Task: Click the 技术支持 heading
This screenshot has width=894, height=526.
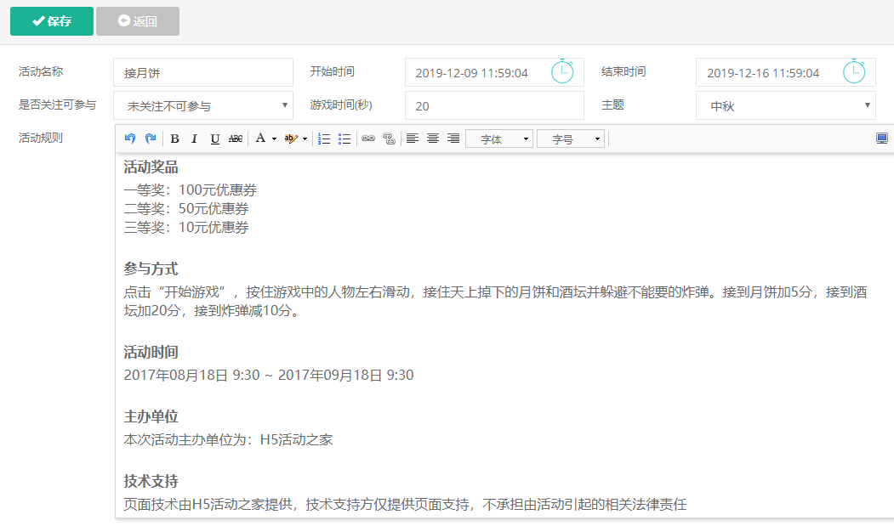Action: (151, 481)
